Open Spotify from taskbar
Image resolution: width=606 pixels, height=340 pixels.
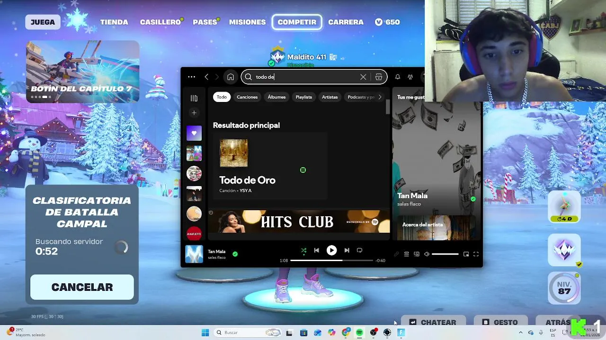359,332
